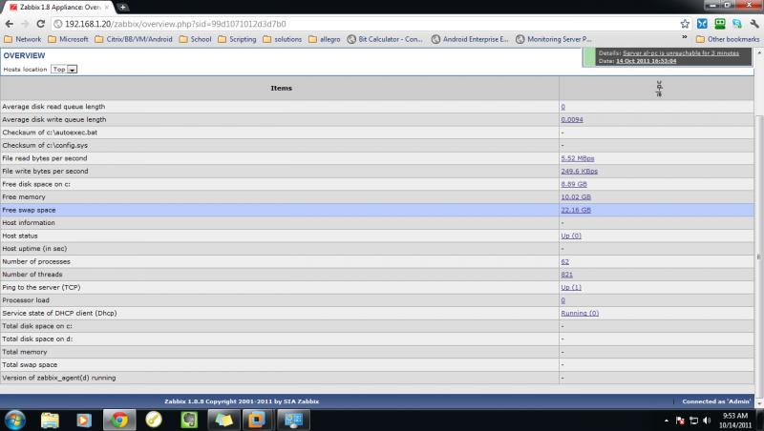Open the Microsoft bookmarks folder
This screenshot has width=764, height=431.
[x=68, y=39]
